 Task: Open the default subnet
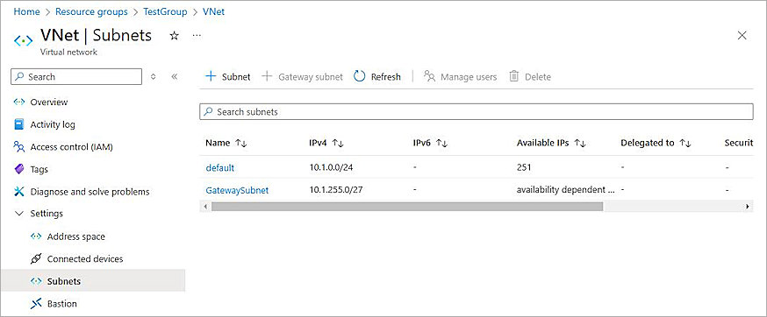click(220, 167)
